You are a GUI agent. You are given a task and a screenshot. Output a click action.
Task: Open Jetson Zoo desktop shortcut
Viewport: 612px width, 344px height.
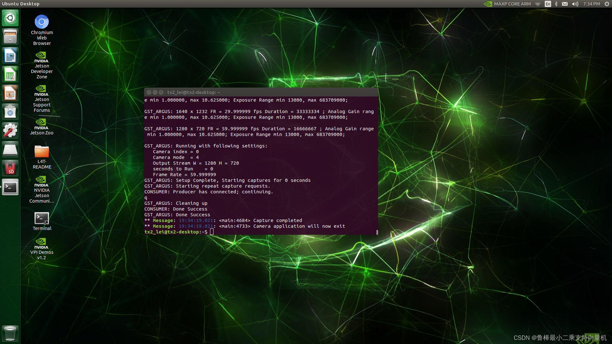(x=42, y=127)
